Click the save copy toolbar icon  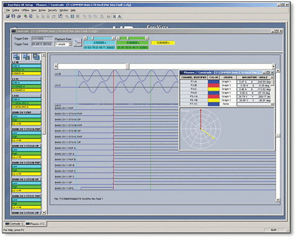point(13,16)
